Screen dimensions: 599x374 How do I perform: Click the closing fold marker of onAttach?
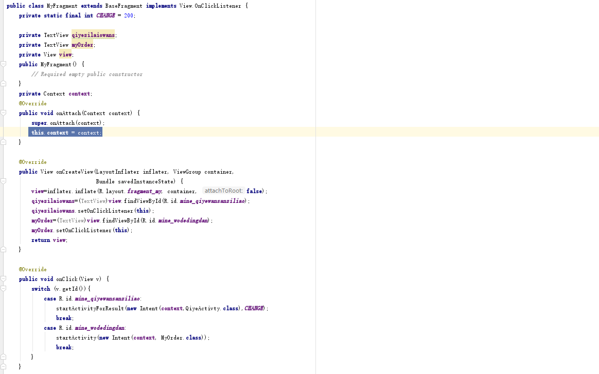[4, 142]
